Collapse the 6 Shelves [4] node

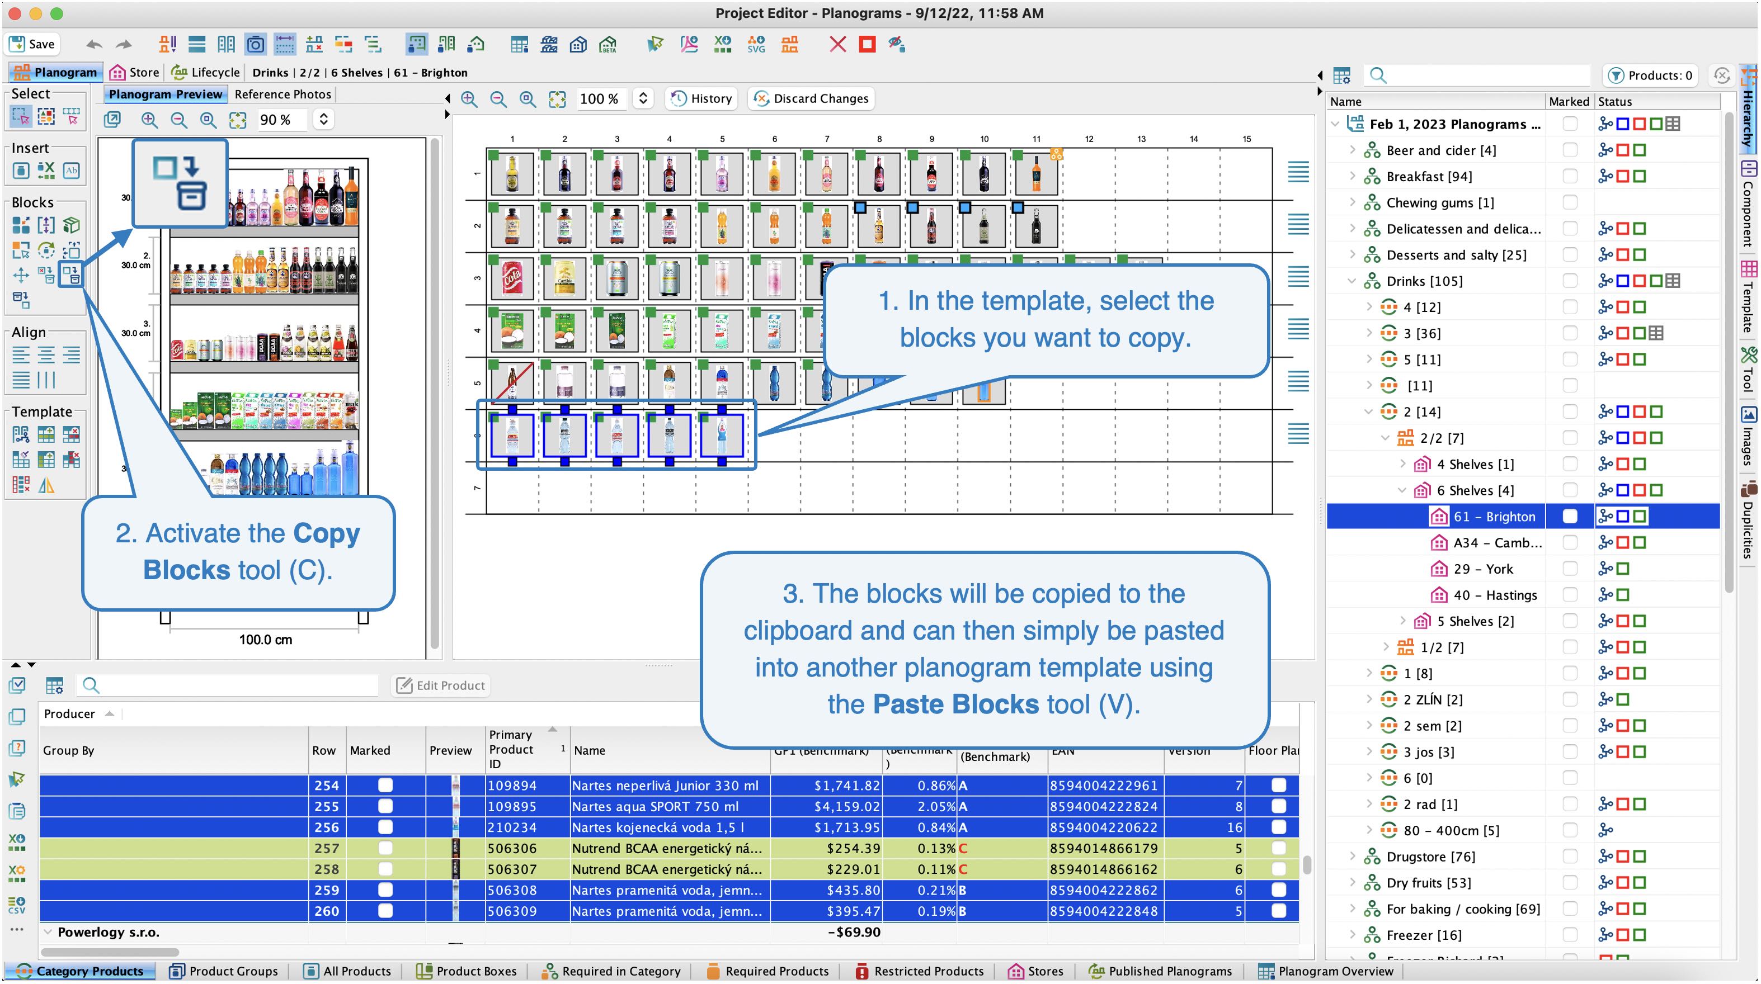pos(1403,490)
